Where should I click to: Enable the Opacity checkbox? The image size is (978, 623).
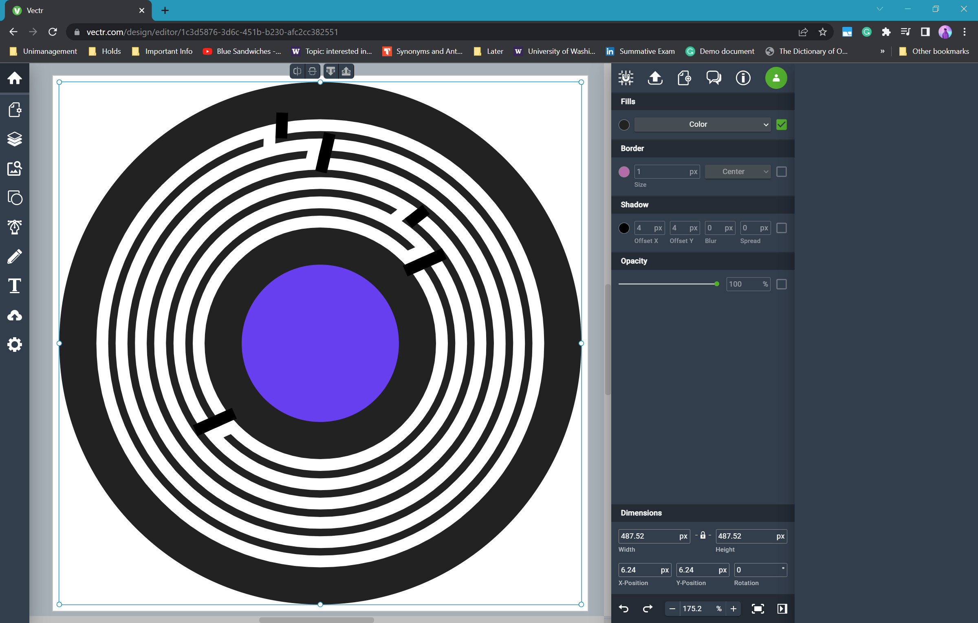click(x=781, y=284)
